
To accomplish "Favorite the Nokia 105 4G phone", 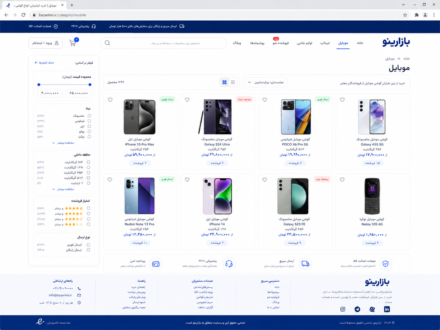I will click(342, 180).
